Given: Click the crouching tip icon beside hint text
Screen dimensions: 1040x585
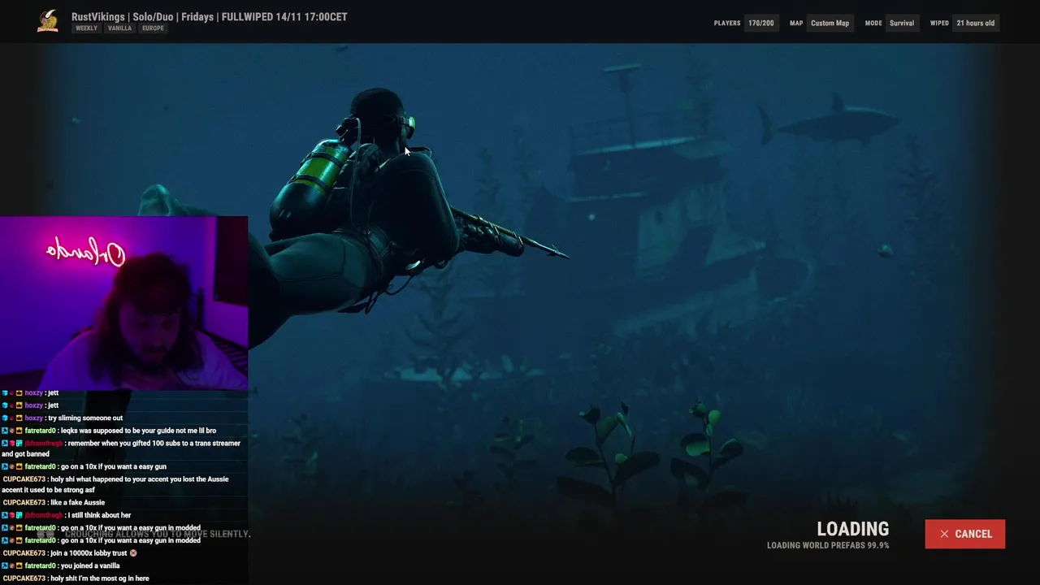Looking at the screenshot, I should coord(45,534).
